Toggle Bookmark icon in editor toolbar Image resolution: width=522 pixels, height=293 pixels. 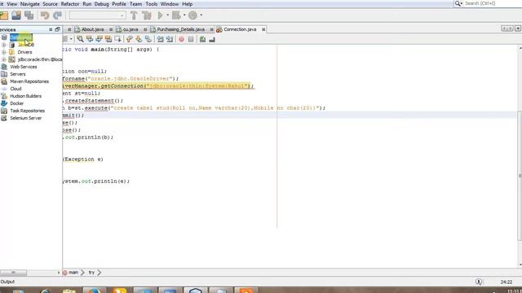(x=148, y=39)
